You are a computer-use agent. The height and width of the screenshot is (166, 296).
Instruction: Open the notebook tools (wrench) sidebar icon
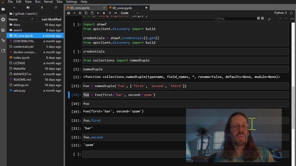coord(3,40)
